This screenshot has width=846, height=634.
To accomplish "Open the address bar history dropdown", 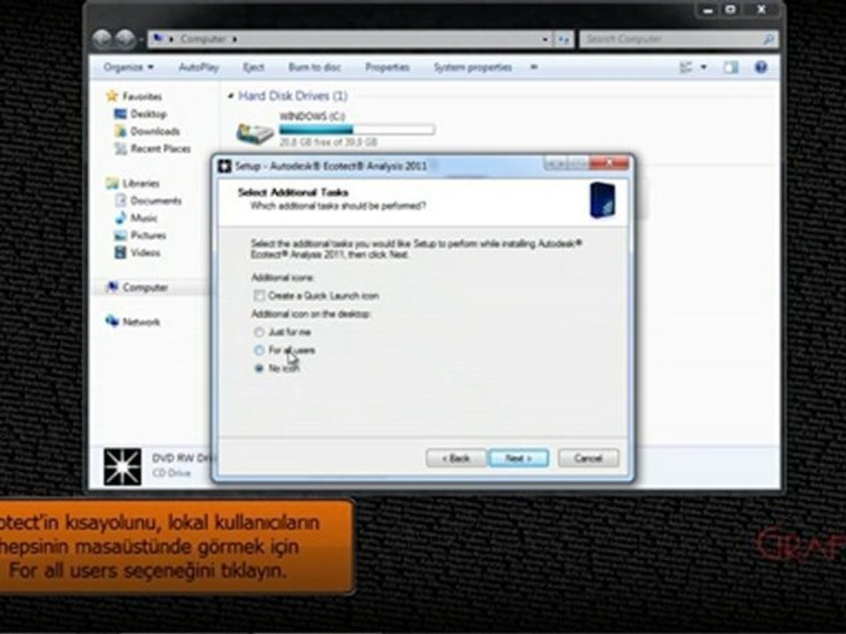I will pos(545,39).
